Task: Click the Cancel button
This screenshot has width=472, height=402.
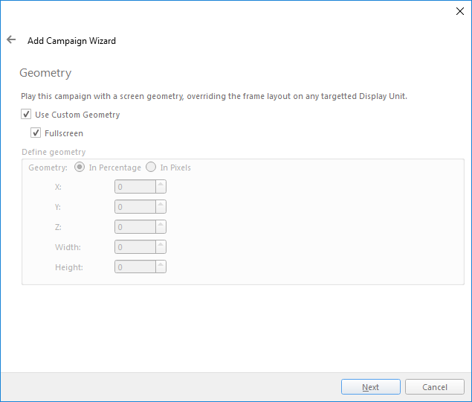Action: (435, 387)
